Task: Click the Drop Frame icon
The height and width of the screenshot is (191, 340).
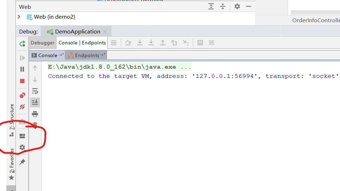Action: coord(174,43)
